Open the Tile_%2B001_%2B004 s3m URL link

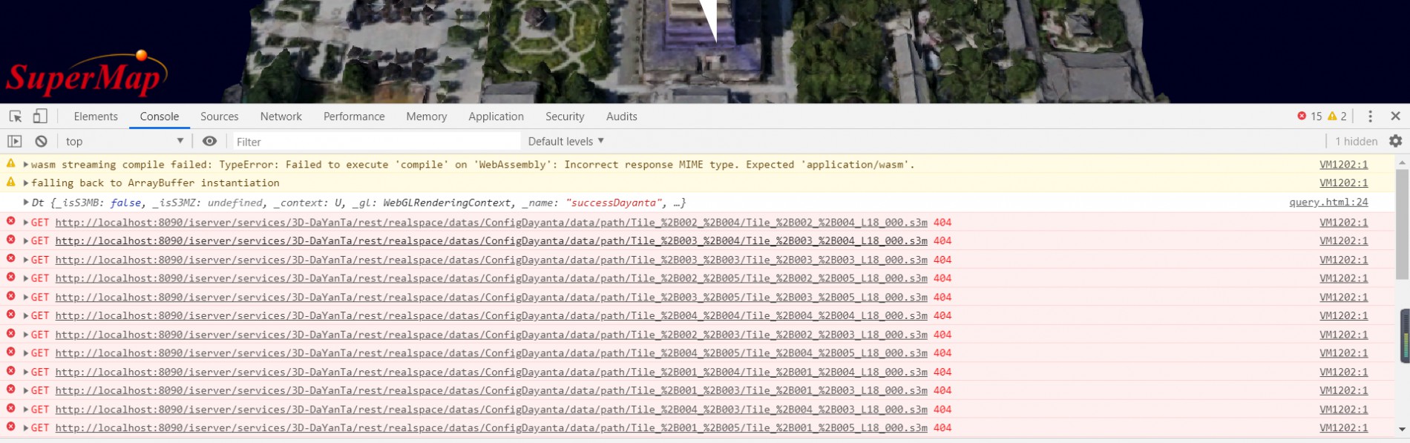[x=491, y=372]
